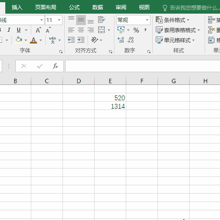Click the text orientation icon

(95, 40)
